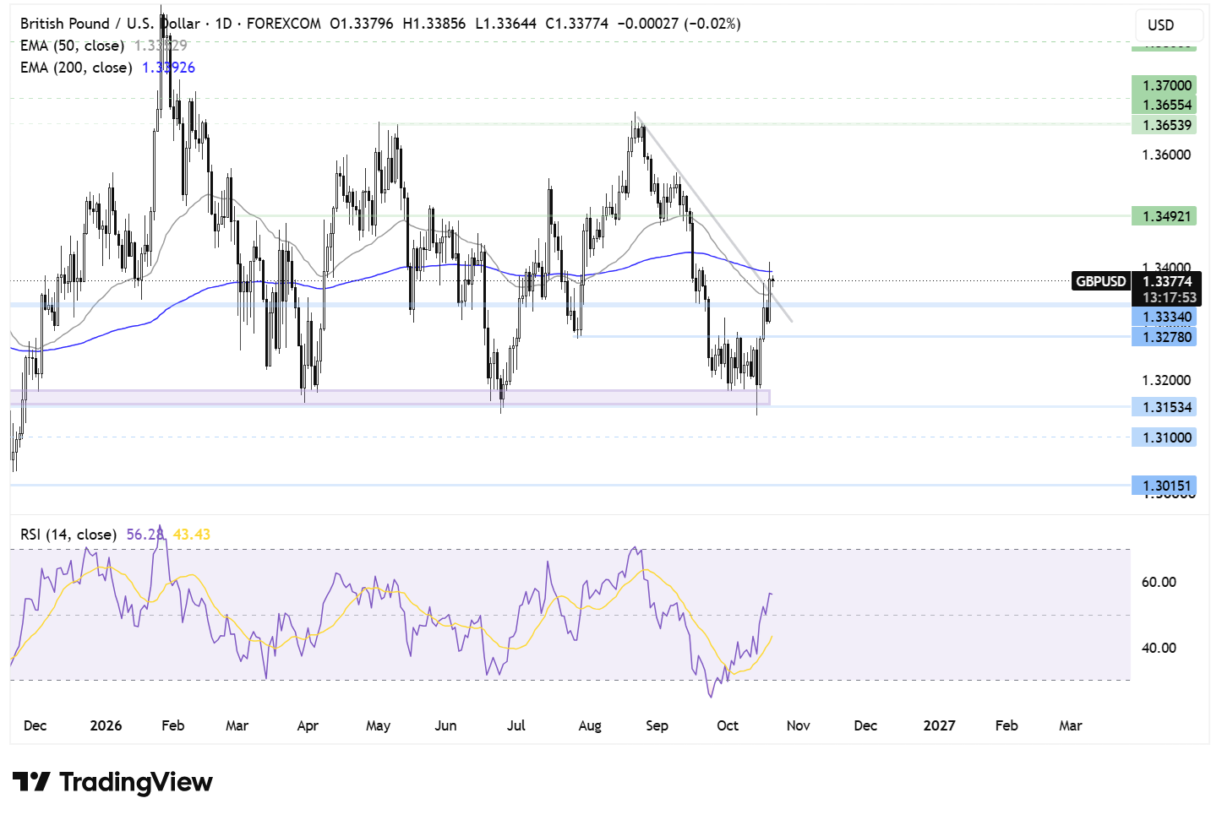
Task: Click the RSI moving average value 43.43
Action: click(191, 535)
